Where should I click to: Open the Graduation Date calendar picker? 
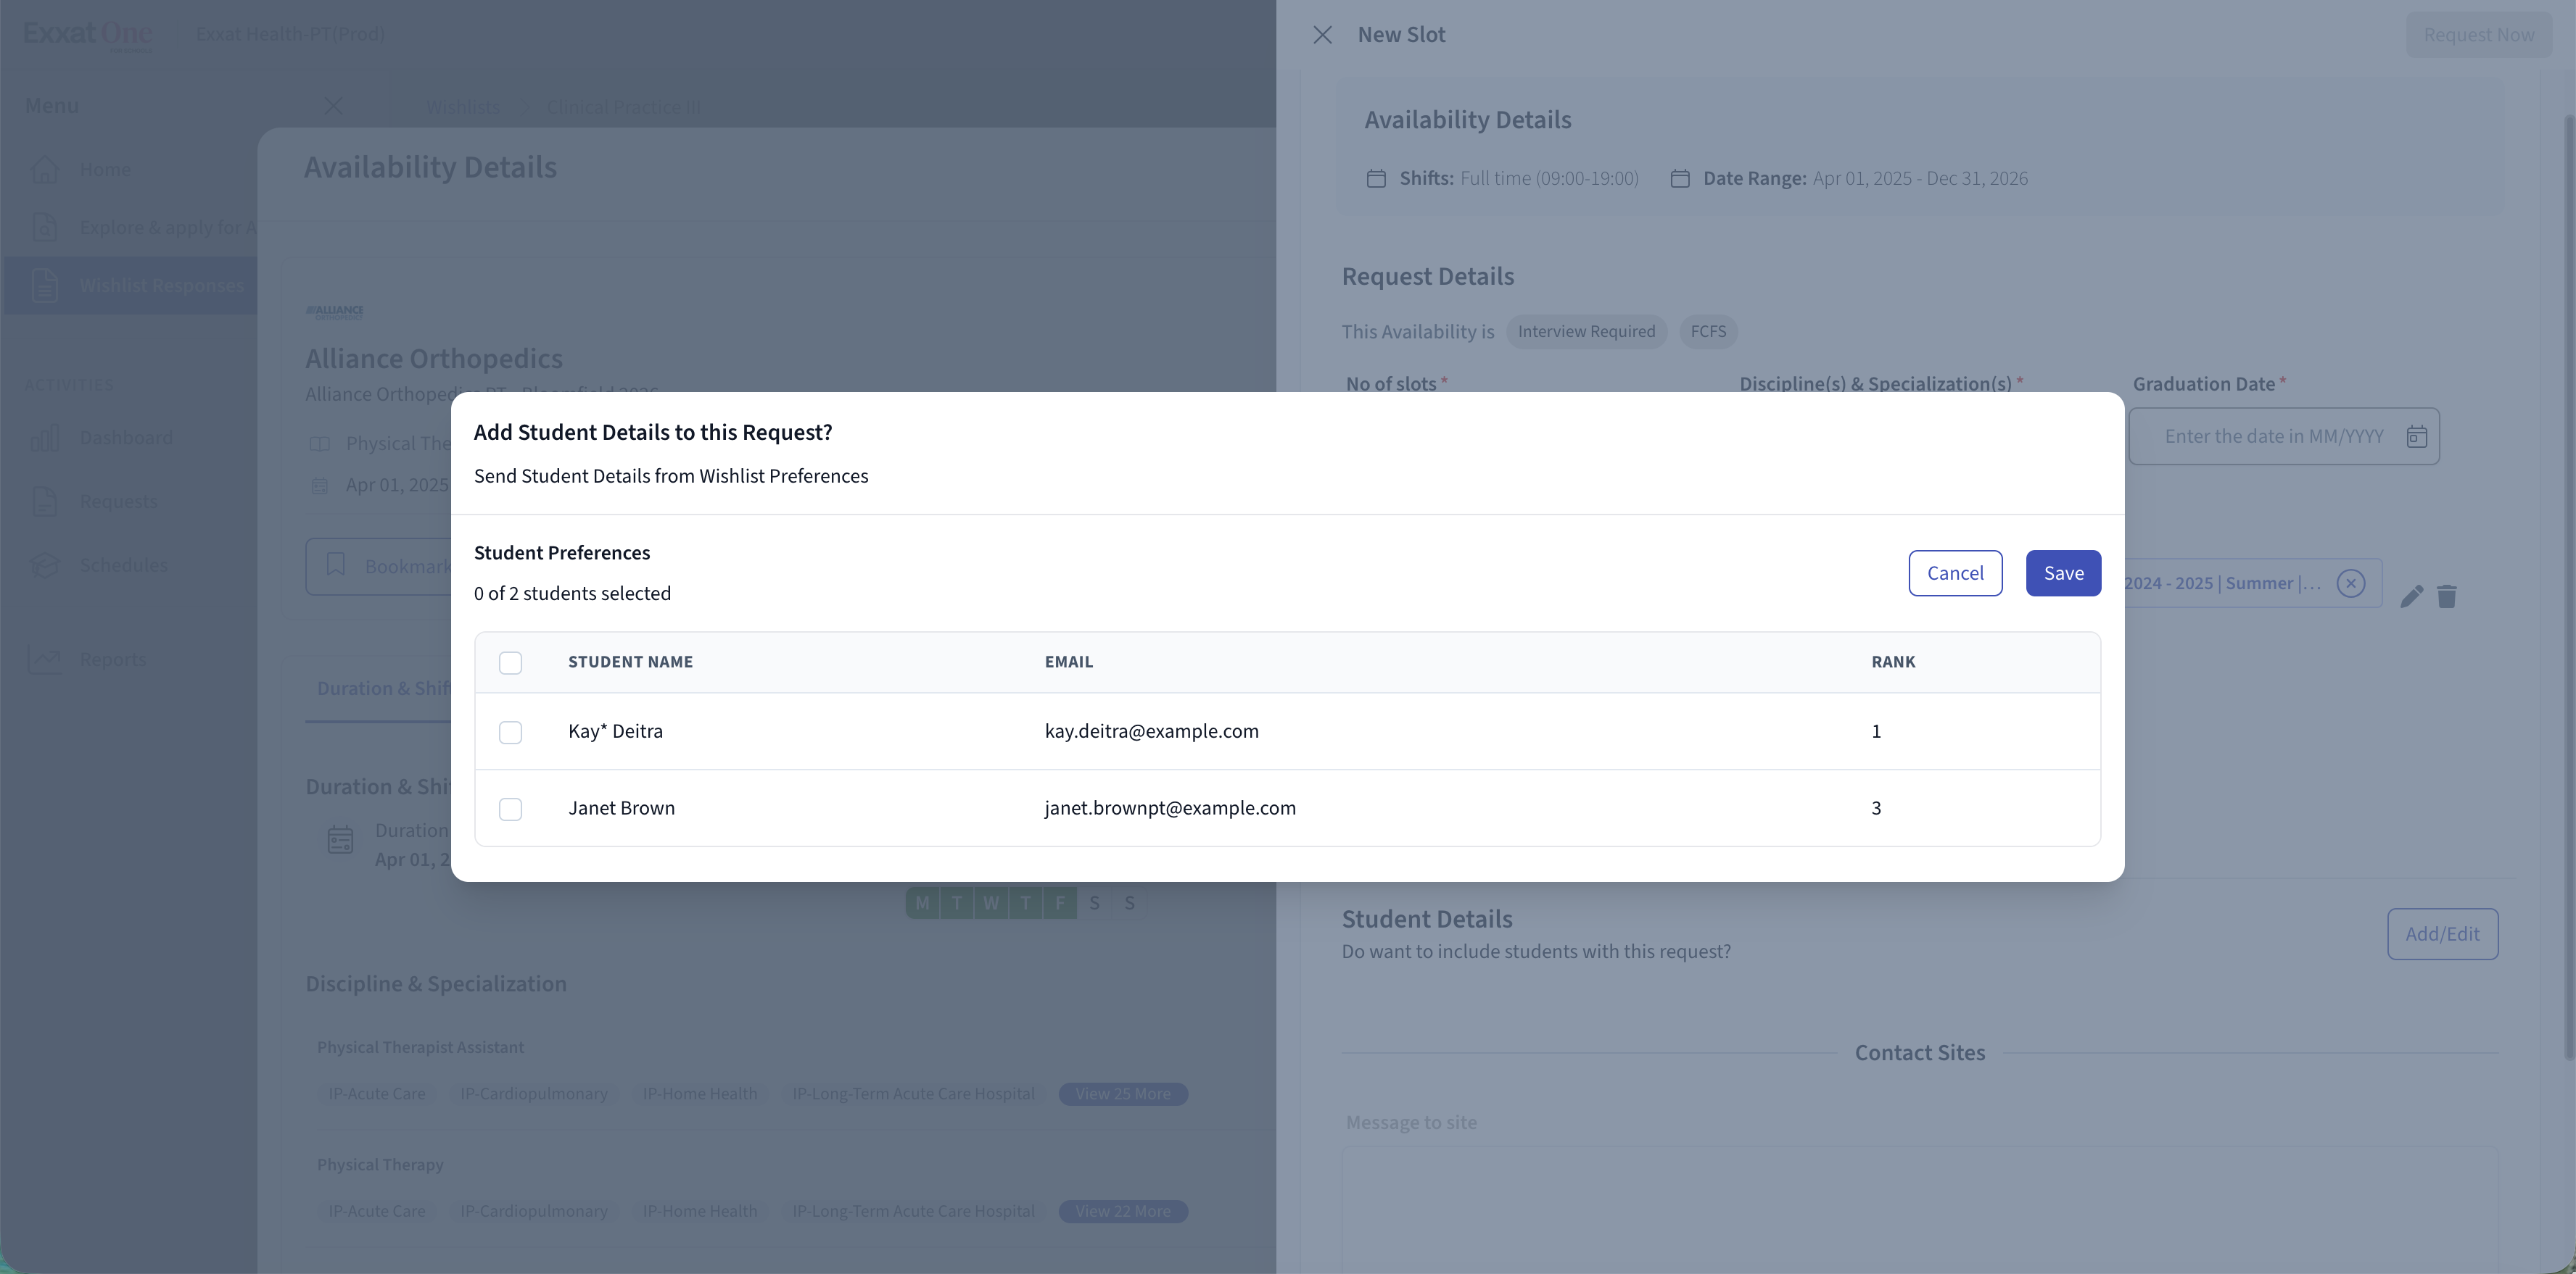[2416, 437]
